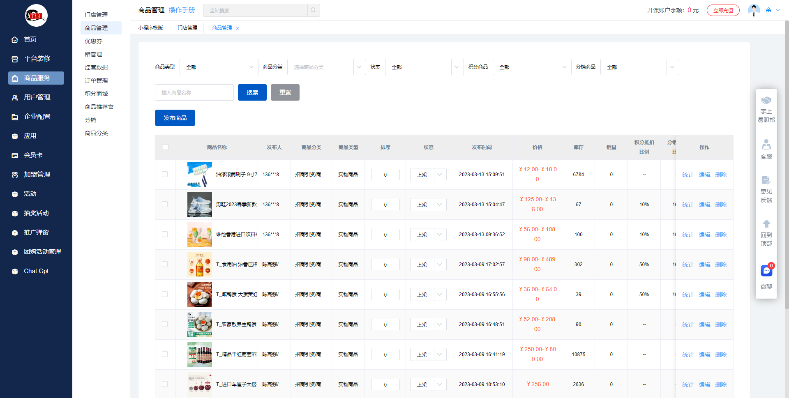The image size is (789, 398).
Task: Close the 商品管理 tab
Action: point(238,28)
